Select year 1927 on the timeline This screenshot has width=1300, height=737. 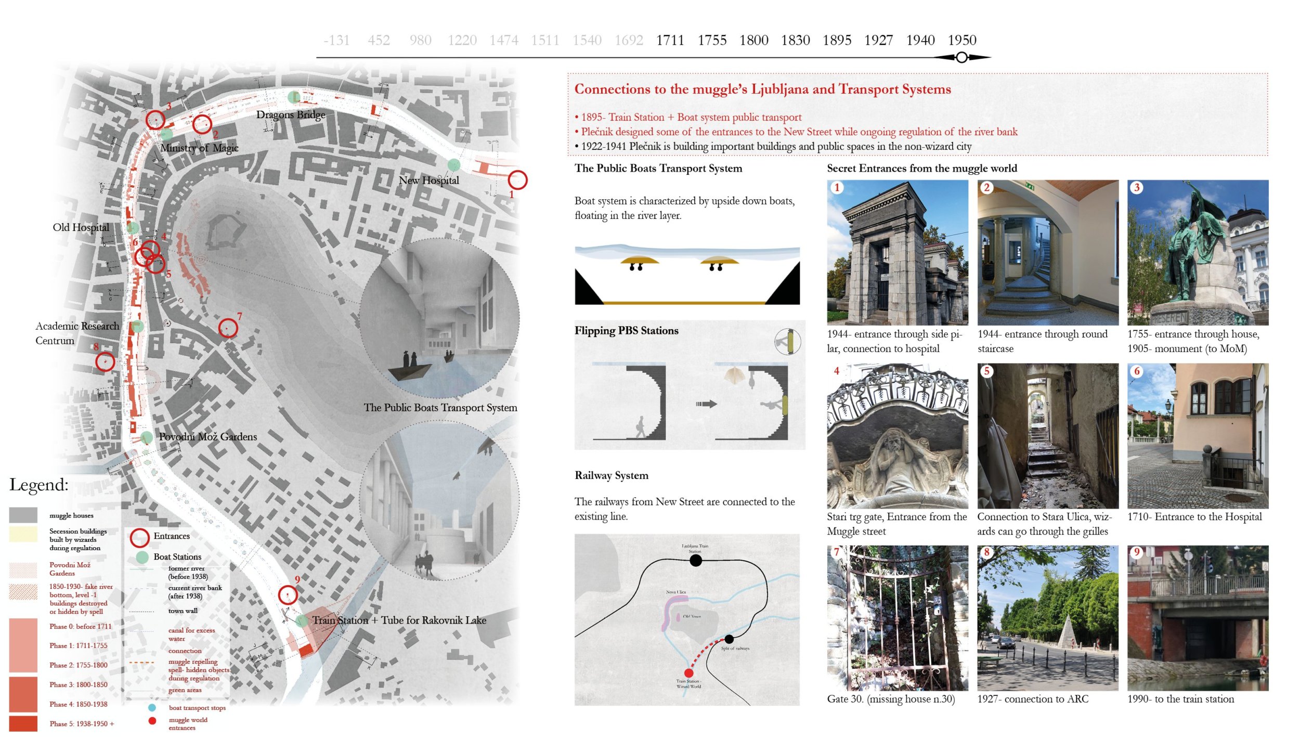click(878, 40)
